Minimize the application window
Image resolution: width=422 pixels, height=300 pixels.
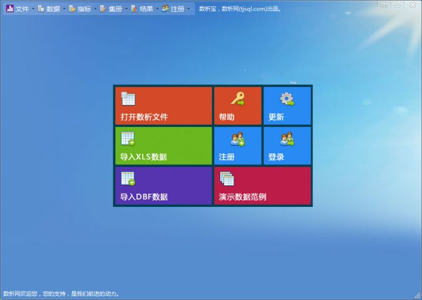pyautogui.click(x=397, y=6)
